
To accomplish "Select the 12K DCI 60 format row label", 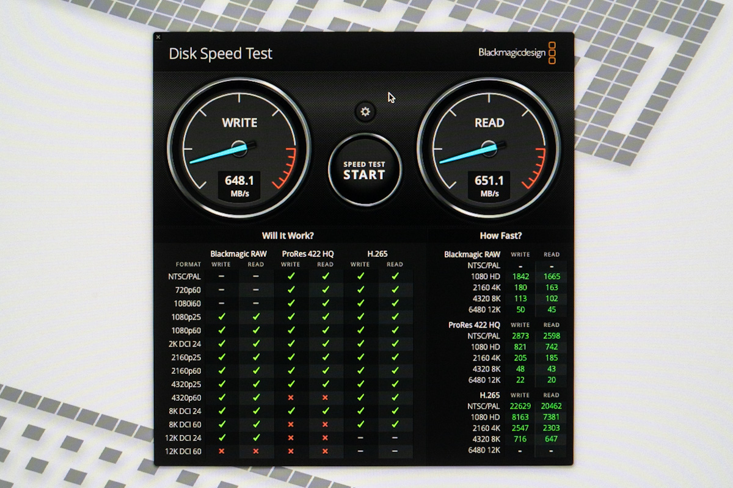I will coord(183,451).
